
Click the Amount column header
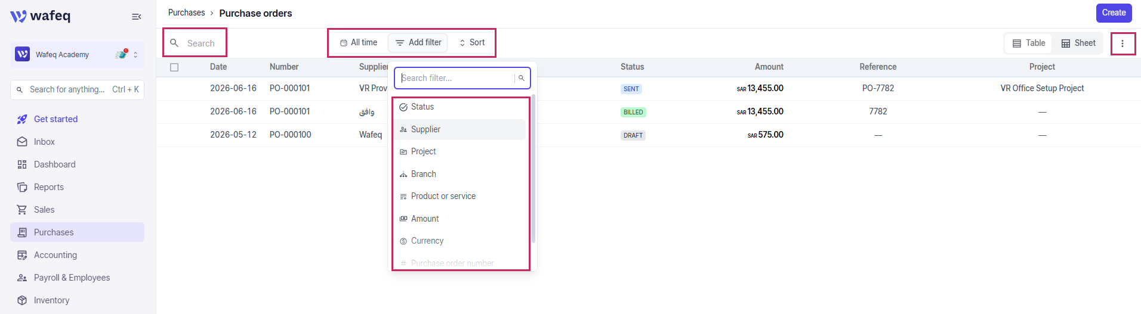769,67
